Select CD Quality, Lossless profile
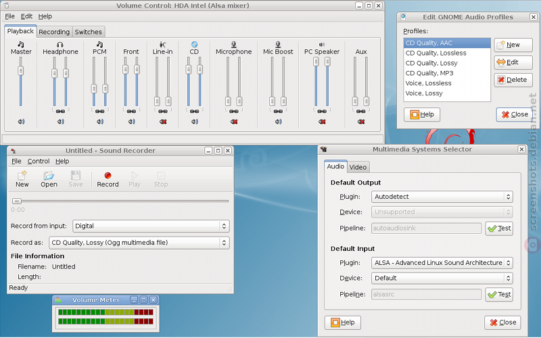The width and height of the screenshot is (541, 338). [x=447, y=53]
